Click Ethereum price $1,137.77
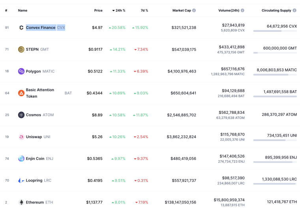The image size is (300, 213). [94, 202]
